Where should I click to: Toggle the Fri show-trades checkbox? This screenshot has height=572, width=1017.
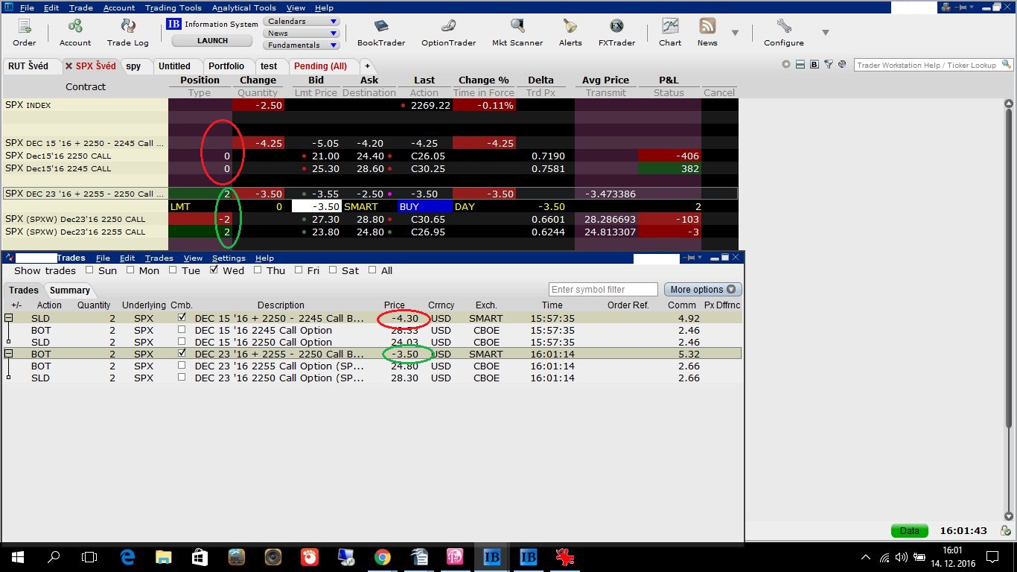click(x=298, y=270)
